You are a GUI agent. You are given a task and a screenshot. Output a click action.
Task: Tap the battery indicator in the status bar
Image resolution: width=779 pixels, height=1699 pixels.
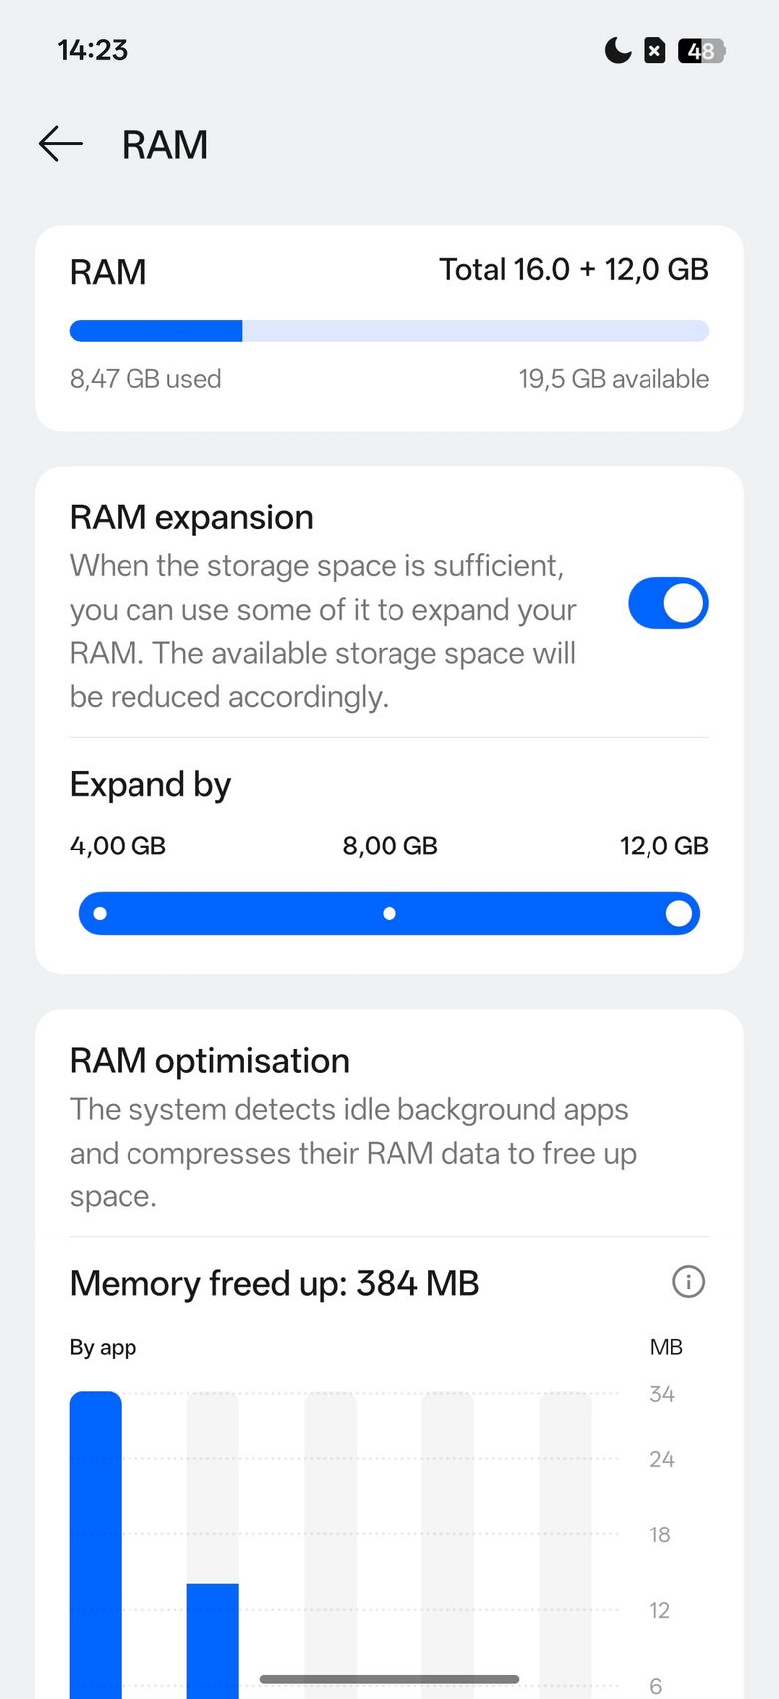tap(701, 50)
